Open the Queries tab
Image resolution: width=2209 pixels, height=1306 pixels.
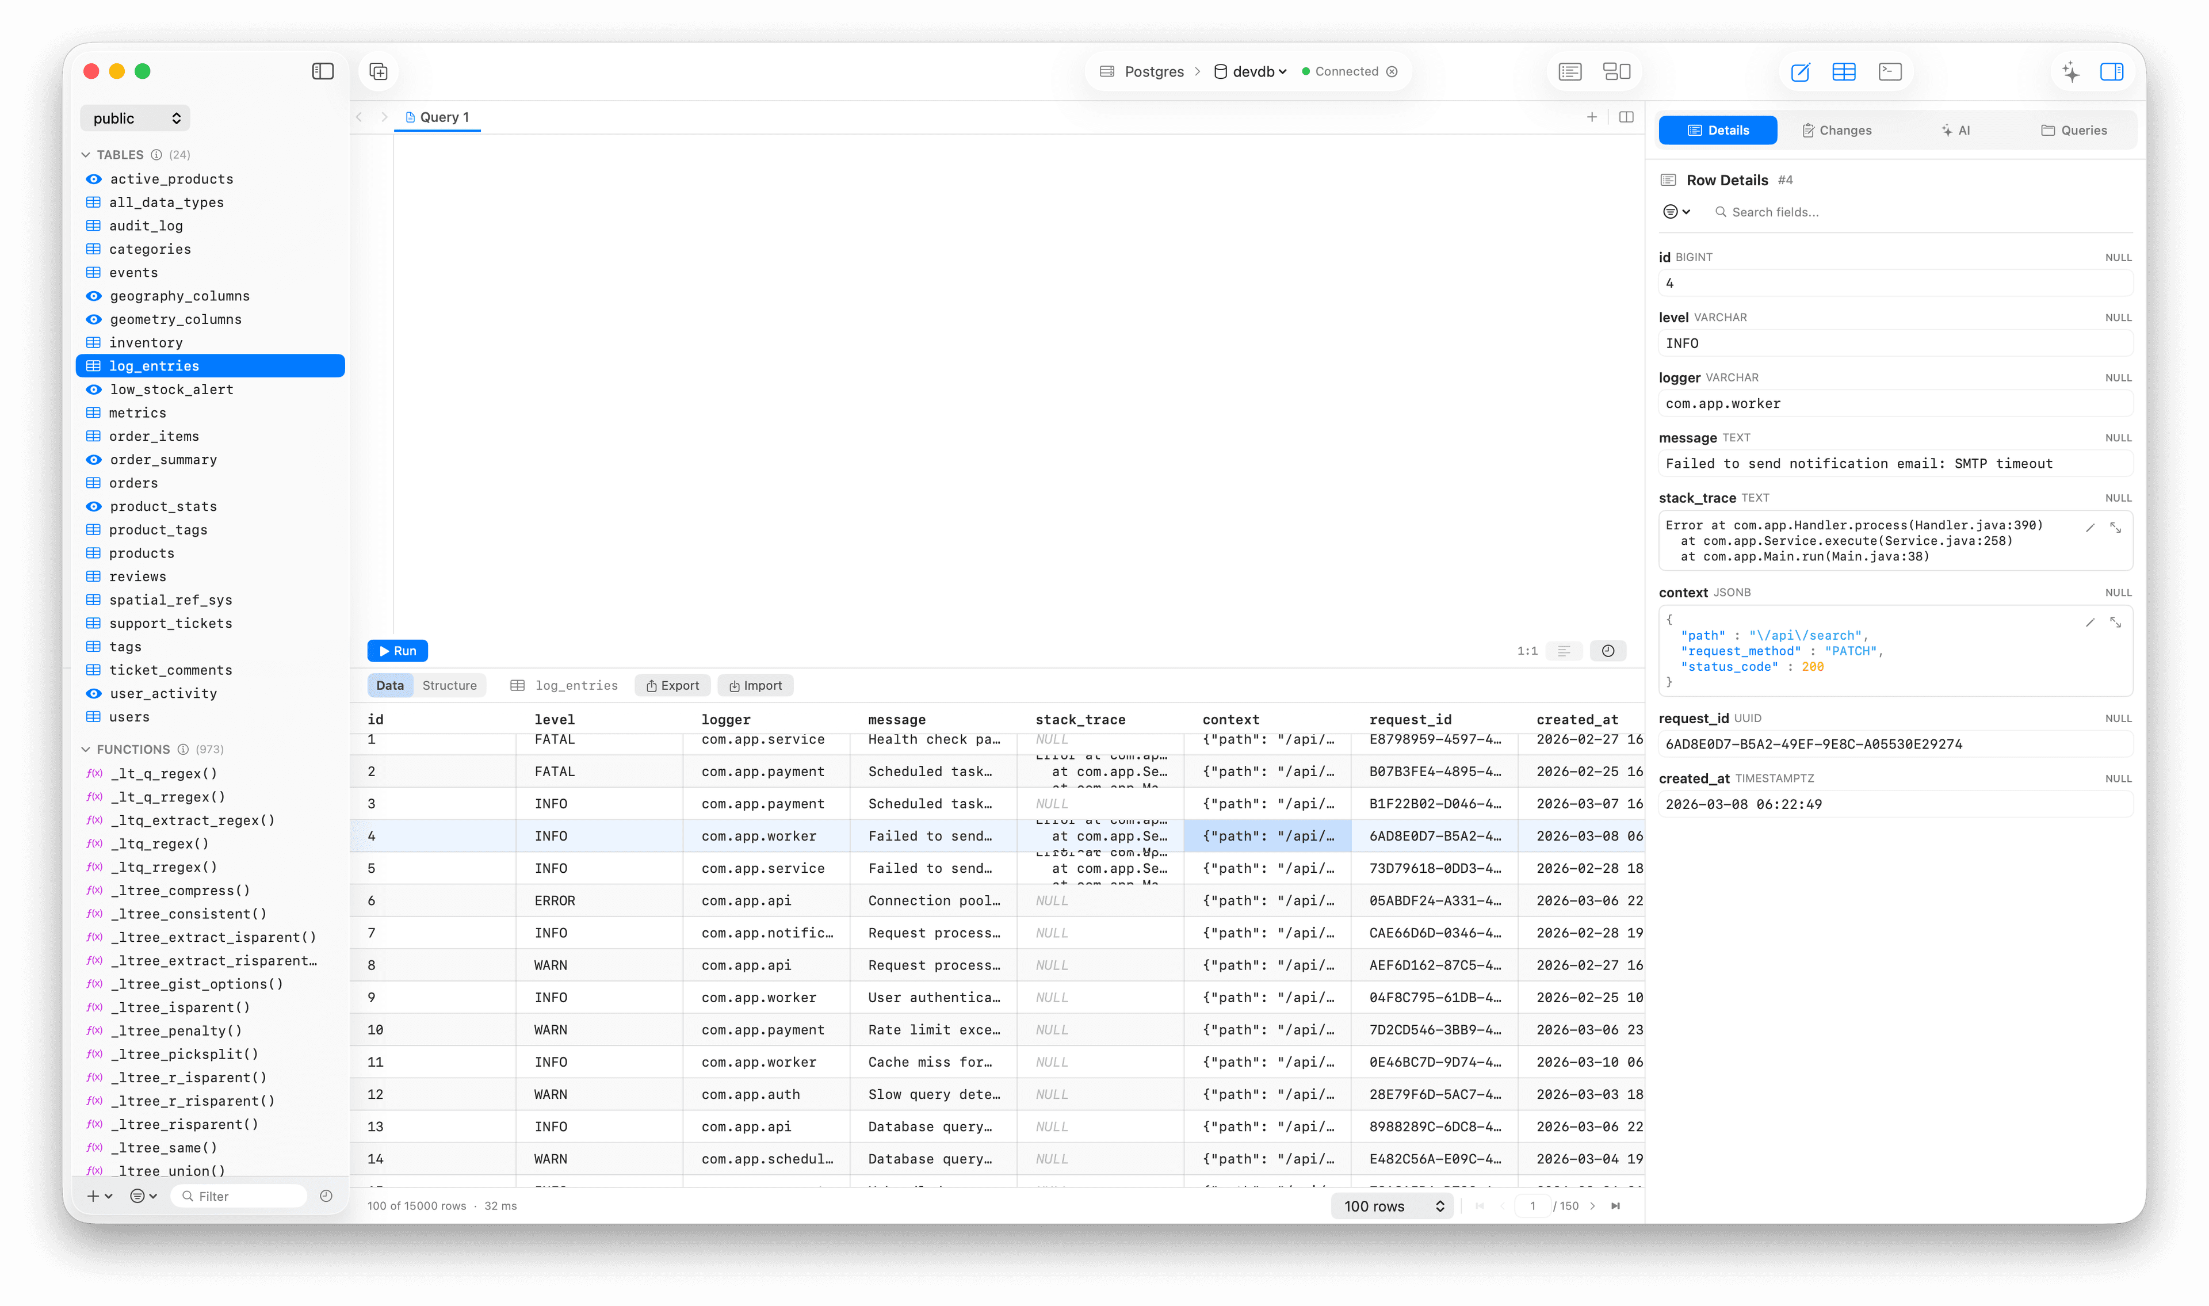(2073, 130)
